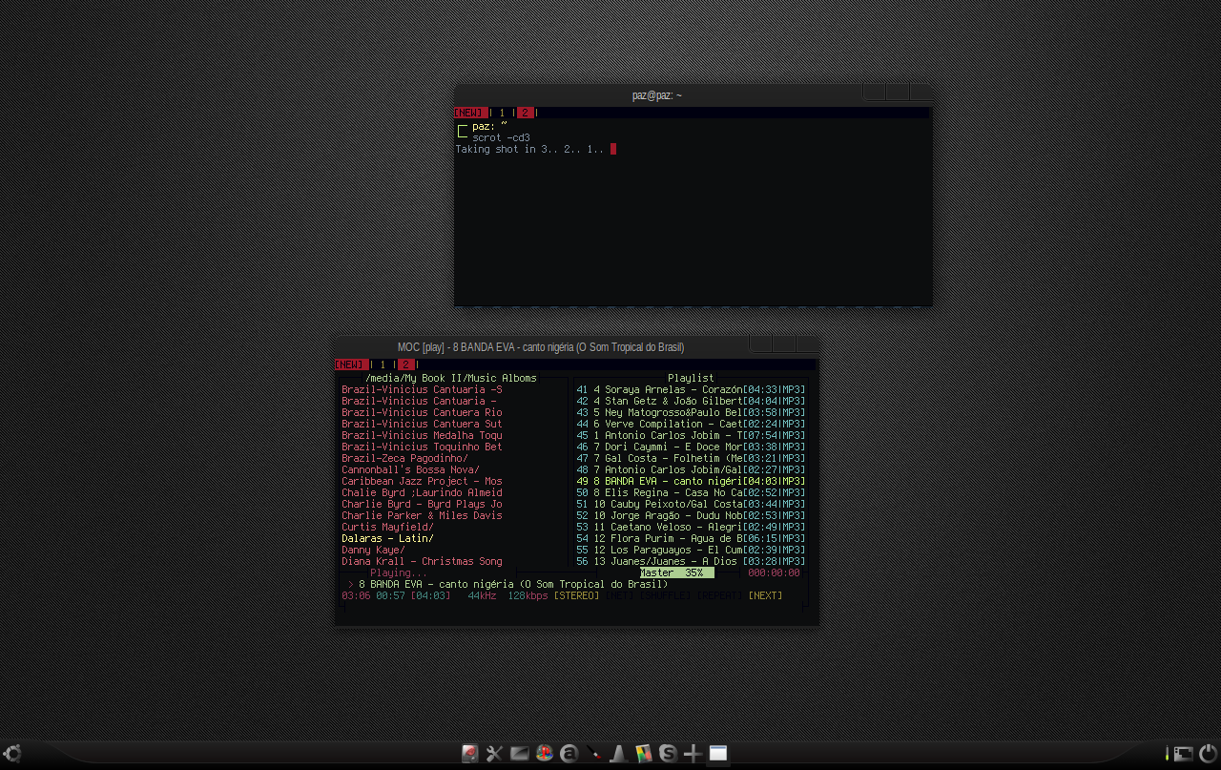Select 'Brazil-Vinicius Toquinho Bet' entry
Image resolution: width=1221 pixels, height=770 pixels.
coord(422,447)
